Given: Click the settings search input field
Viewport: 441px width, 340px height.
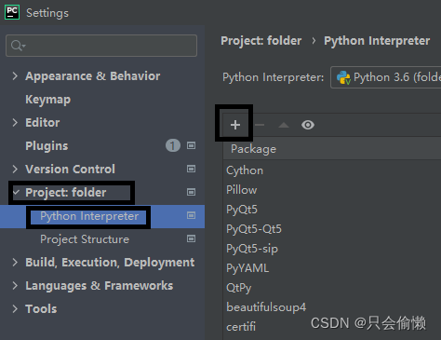Looking at the screenshot, I should 101,46.
